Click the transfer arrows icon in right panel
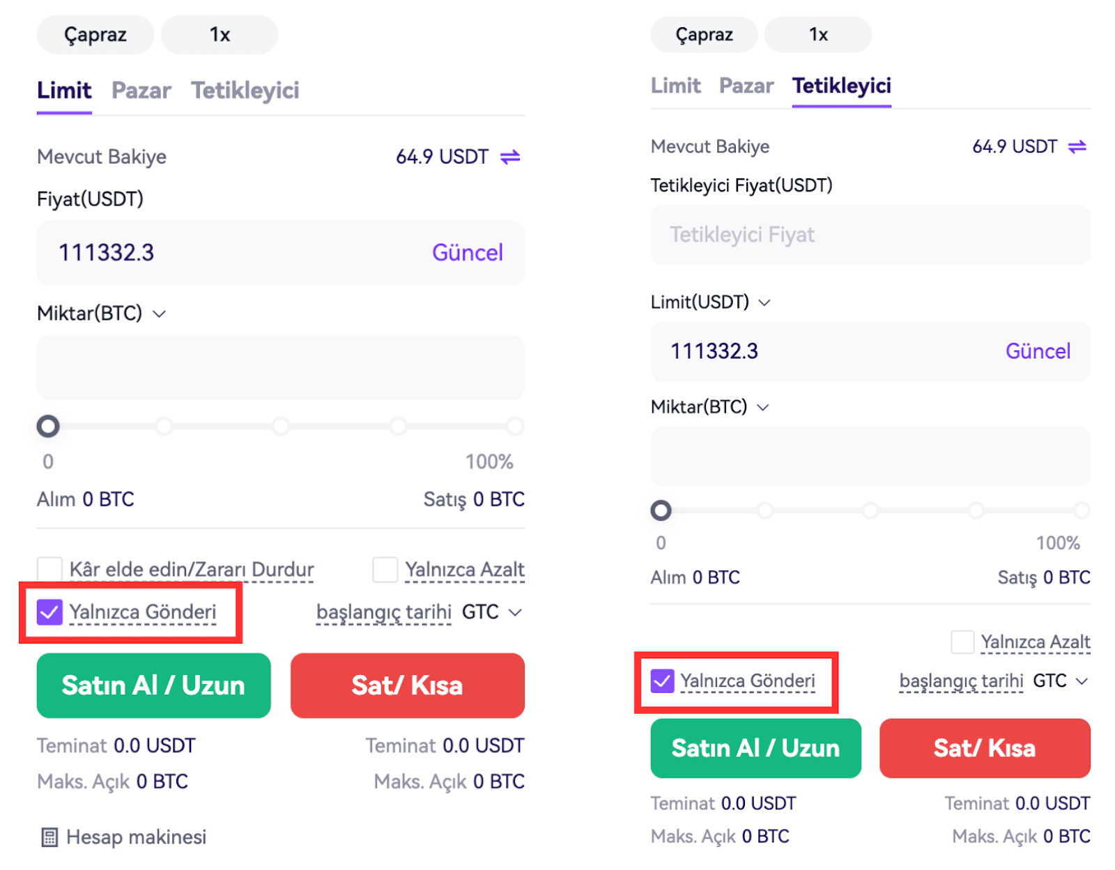This screenshot has height=870, width=1115. 1077,147
